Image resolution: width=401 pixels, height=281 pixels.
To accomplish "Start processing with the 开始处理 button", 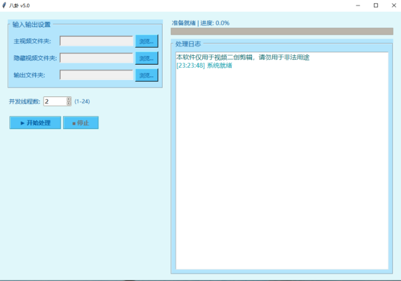I will [x=35, y=123].
